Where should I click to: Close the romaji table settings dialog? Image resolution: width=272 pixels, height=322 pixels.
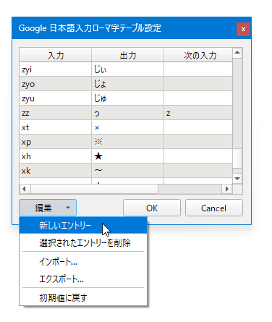coord(243,29)
